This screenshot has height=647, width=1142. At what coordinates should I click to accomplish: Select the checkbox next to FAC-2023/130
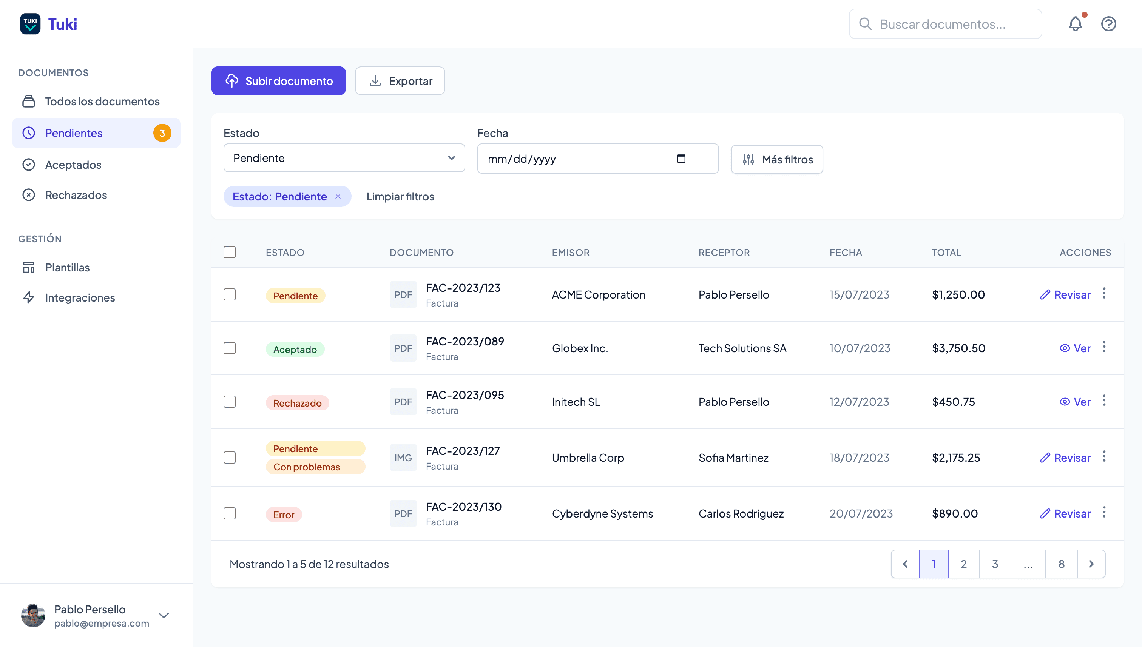tap(230, 513)
